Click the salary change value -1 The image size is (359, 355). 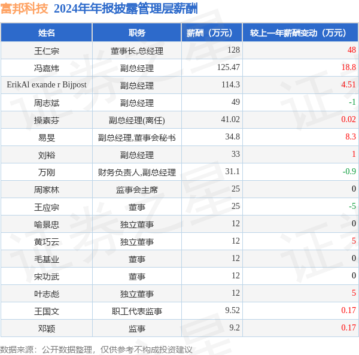(x=352, y=102)
